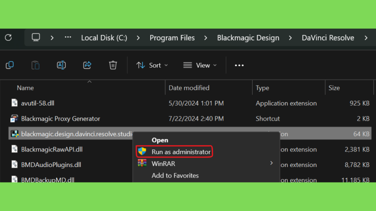
Task: Select the avutil-58.dll file
Action: pos(38,103)
